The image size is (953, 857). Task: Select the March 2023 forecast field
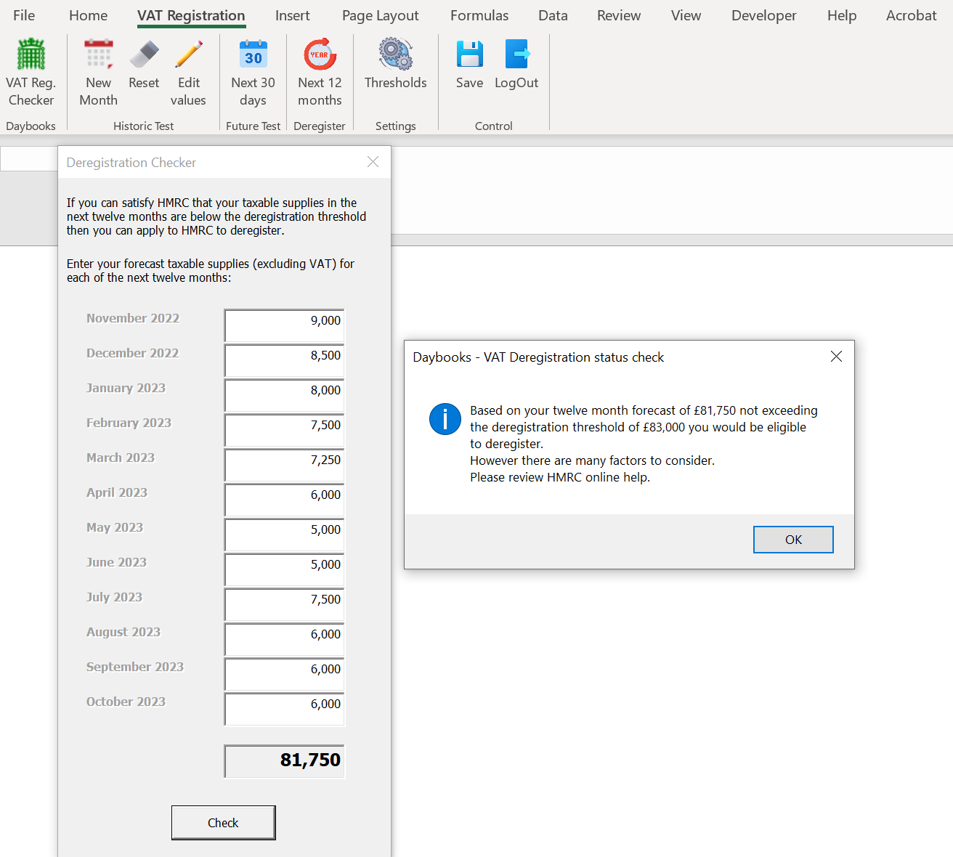pyautogui.click(x=284, y=465)
